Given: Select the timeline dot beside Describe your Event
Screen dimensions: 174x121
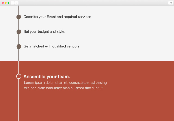Looking at the screenshot, I should 19,17.
